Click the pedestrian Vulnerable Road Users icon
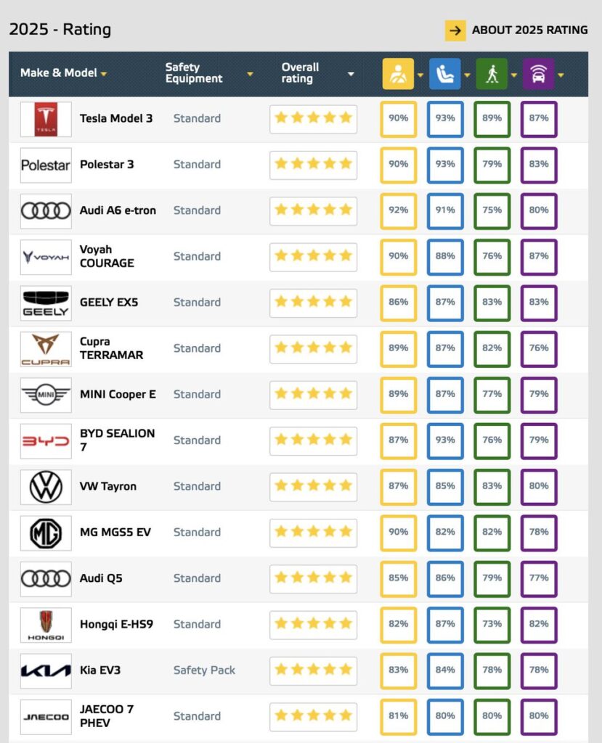 492,73
